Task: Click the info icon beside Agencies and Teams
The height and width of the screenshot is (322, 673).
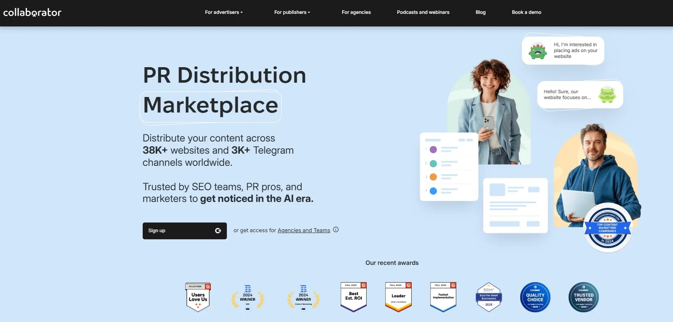Action: (x=336, y=230)
